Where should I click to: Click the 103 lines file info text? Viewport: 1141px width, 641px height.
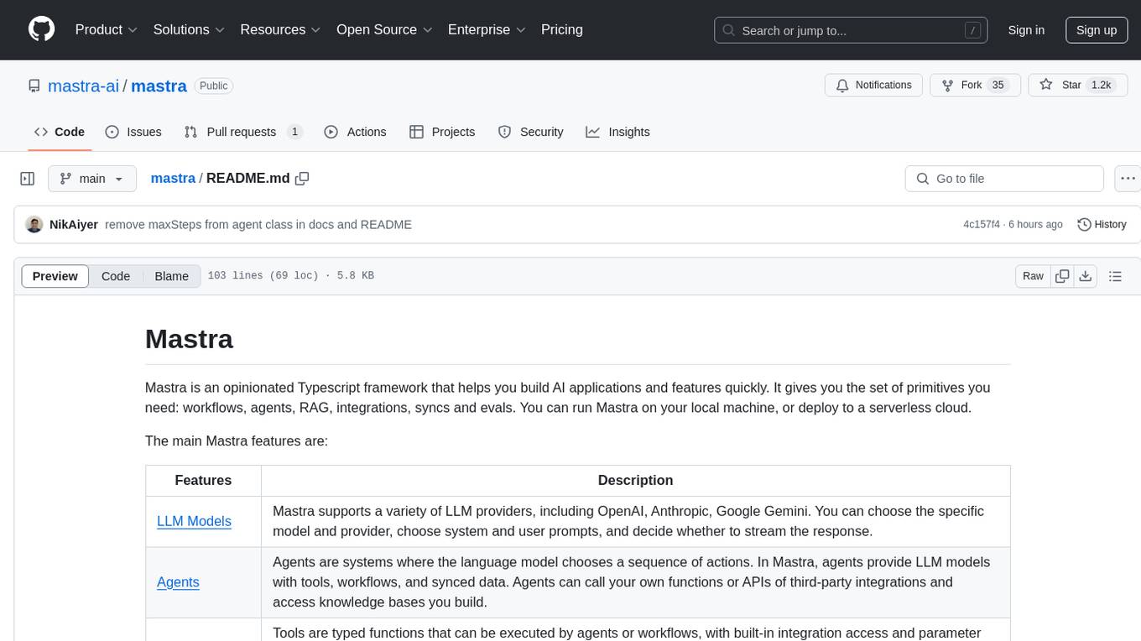(290, 276)
